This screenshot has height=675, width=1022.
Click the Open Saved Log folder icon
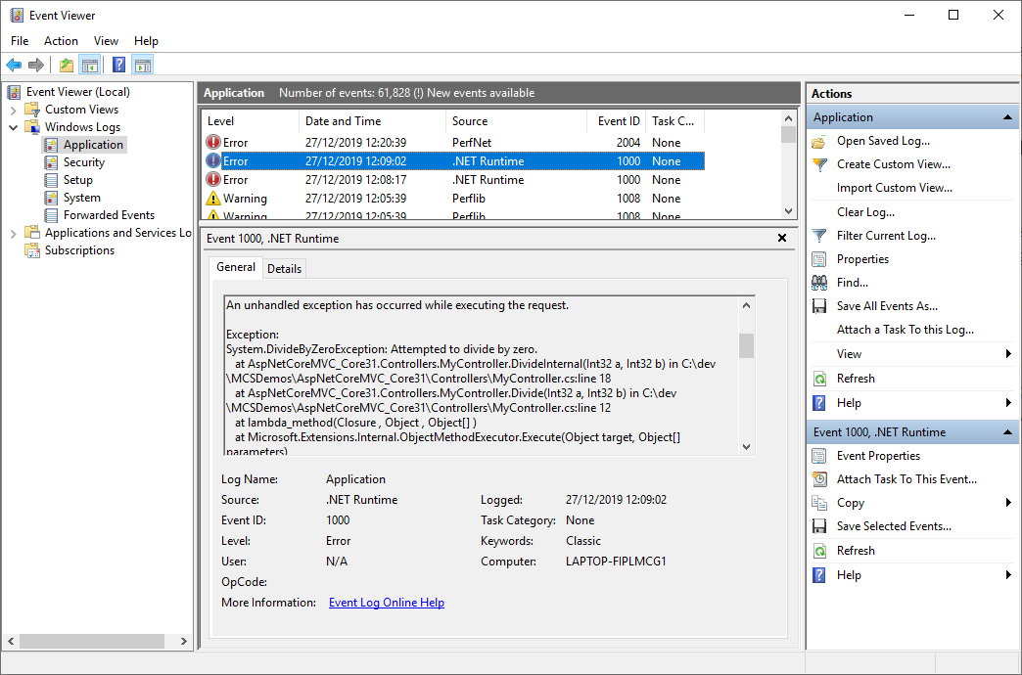tap(819, 142)
